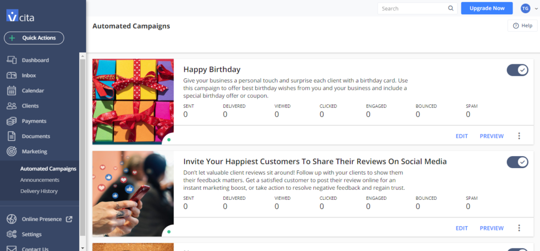Click the Payments coins icon

12,121
